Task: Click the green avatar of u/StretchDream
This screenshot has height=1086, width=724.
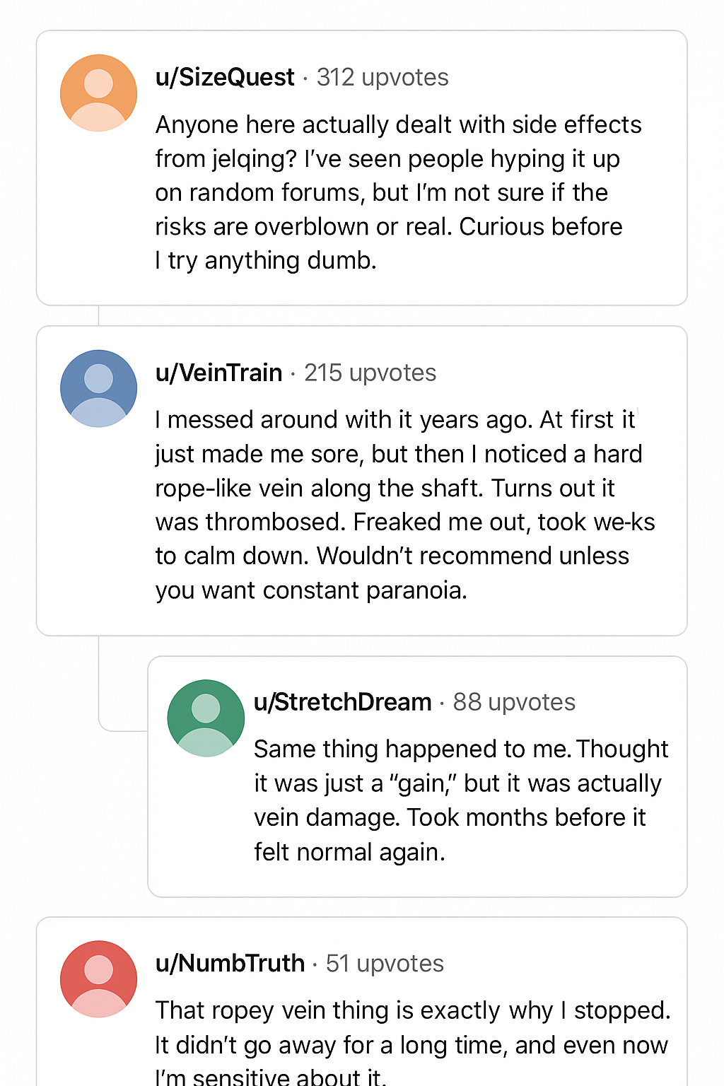Action: click(x=206, y=718)
